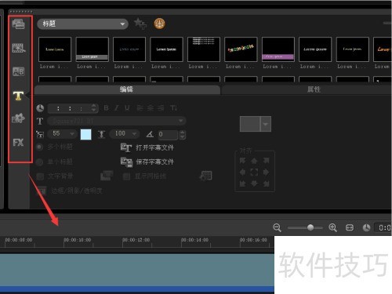Viewport: 392px width, 294px height.
Task: Click the duration timecode stepper arrows
Action: pos(93,108)
